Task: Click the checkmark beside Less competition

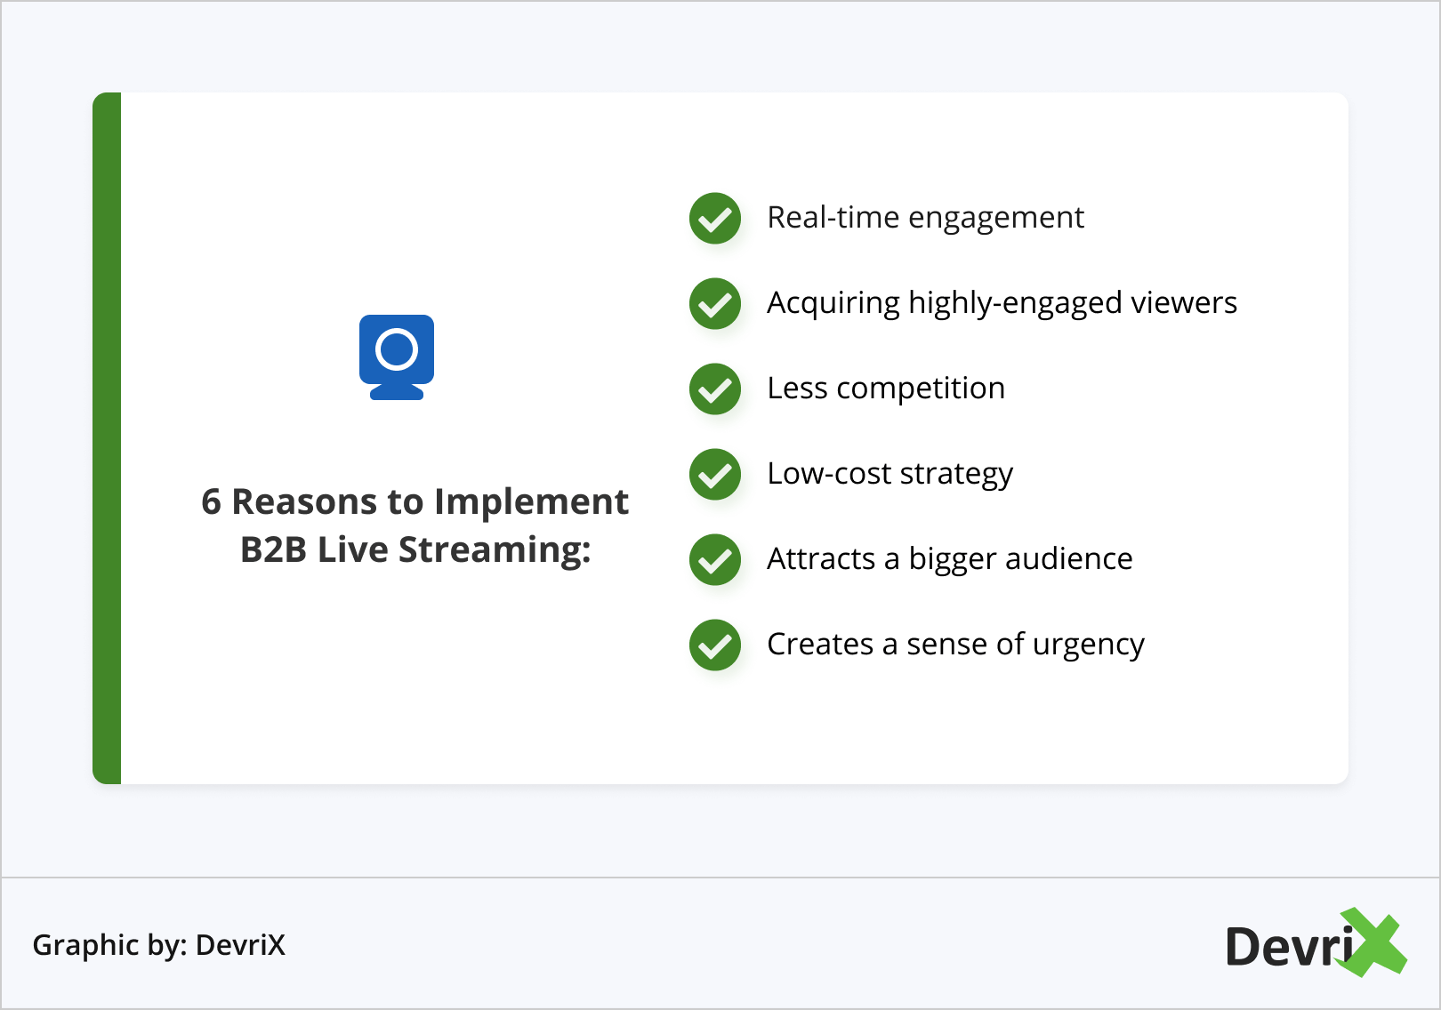Action: (715, 389)
